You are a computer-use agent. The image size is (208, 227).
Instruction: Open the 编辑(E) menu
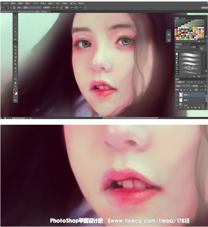click(x=13, y=3)
